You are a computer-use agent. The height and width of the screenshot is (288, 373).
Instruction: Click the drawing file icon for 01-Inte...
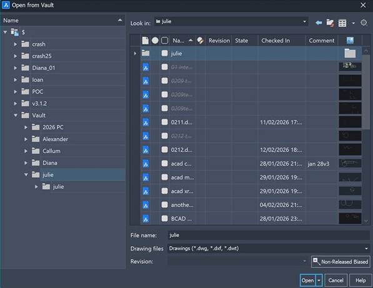click(x=146, y=67)
